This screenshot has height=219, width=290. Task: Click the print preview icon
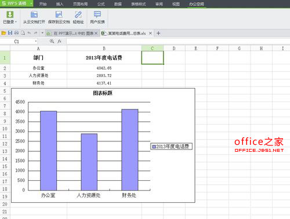23,33
